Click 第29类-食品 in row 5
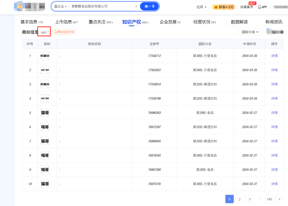288x206 pixels. [x=205, y=113]
